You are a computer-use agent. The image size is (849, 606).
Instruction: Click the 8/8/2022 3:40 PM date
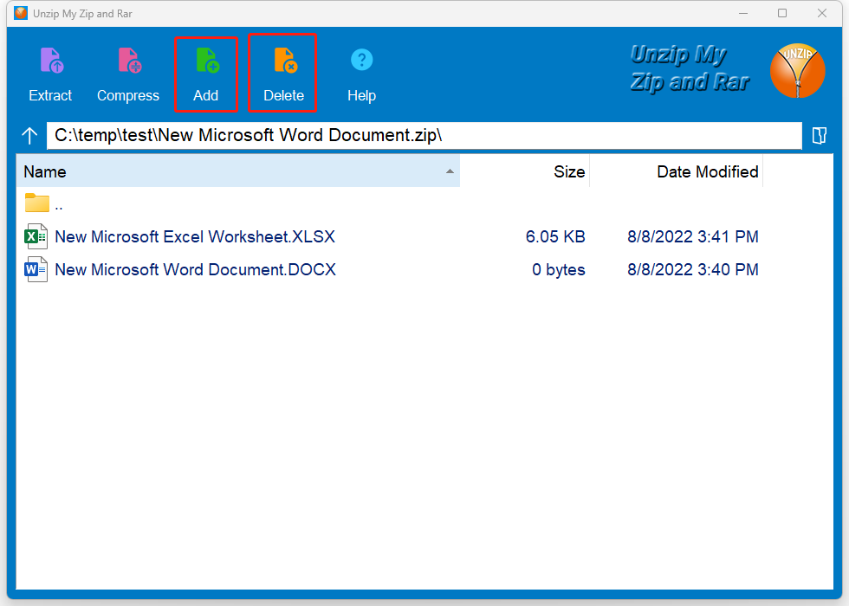tap(693, 269)
